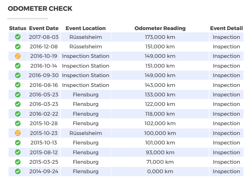Click the Odometer Reading column header
252x184 pixels.
click(160, 28)
